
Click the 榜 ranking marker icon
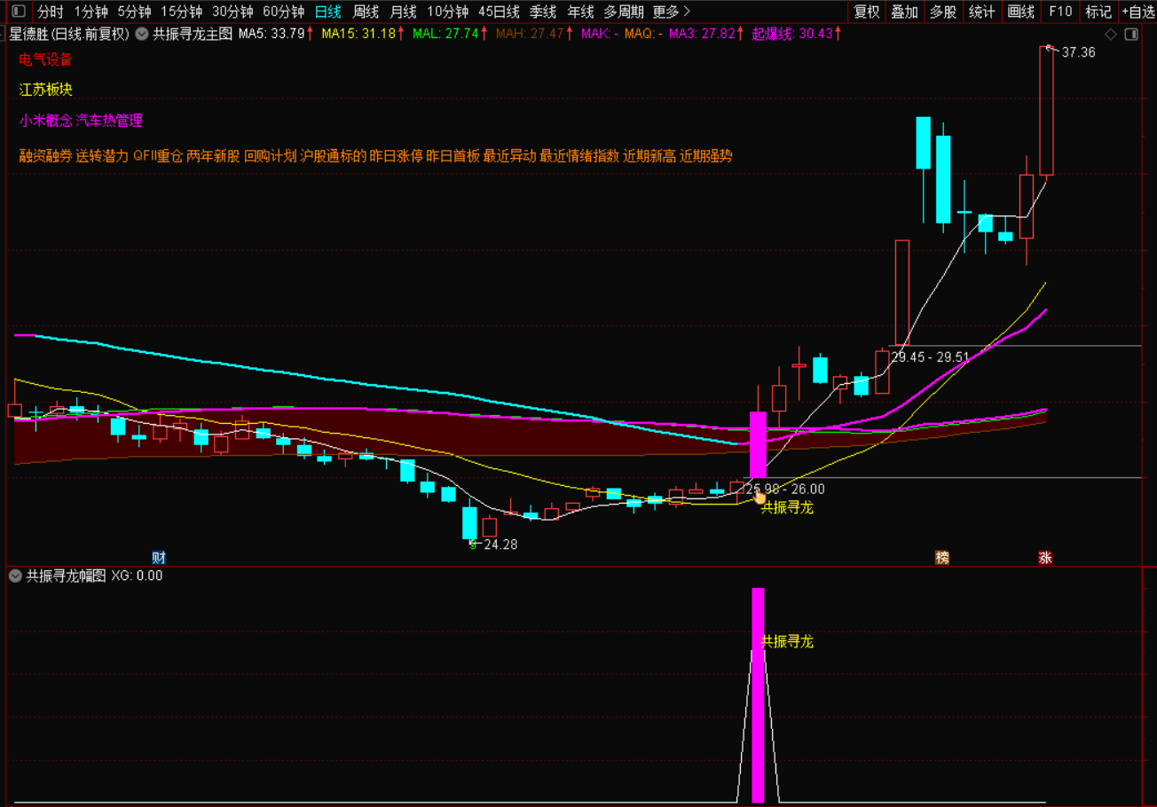pos(942,558)
